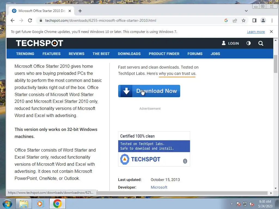Open THE BEST menu

(101, 54)
